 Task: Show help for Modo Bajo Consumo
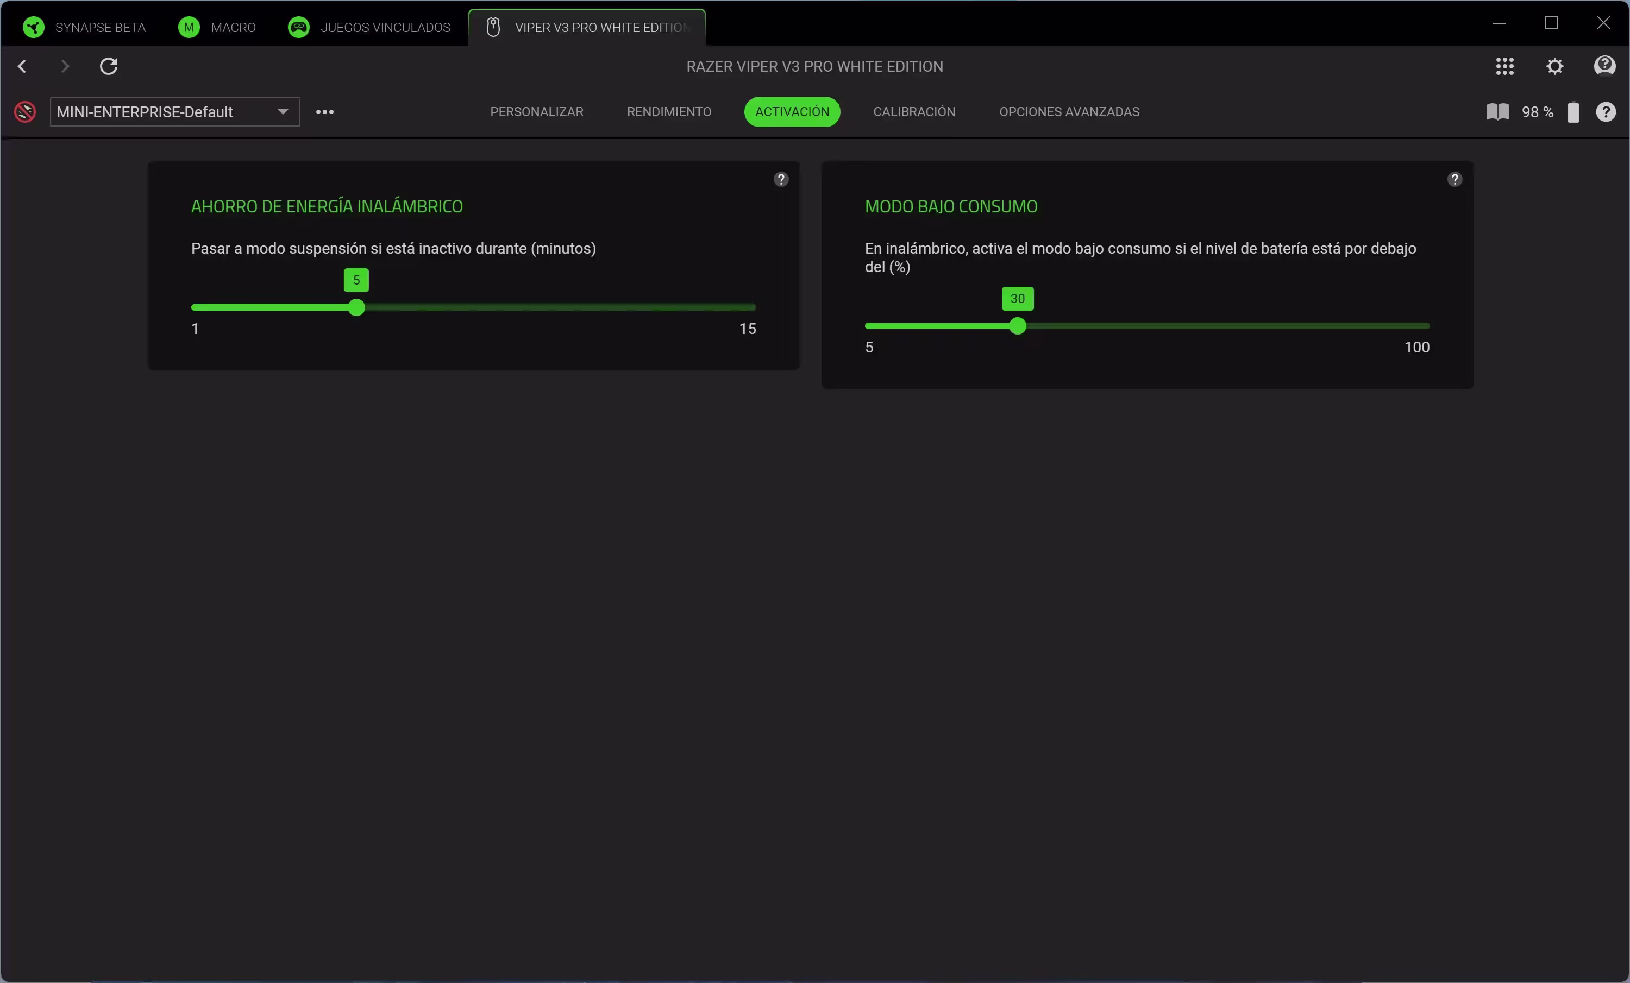tap(1454, 179)
